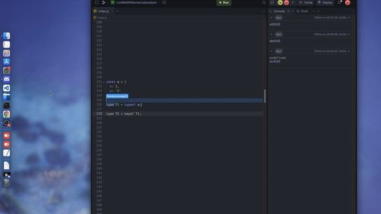The height and width of the screenshot is (214, 381).
Task: Open the notifications bell icon
Action: click(x=339, y=2)
